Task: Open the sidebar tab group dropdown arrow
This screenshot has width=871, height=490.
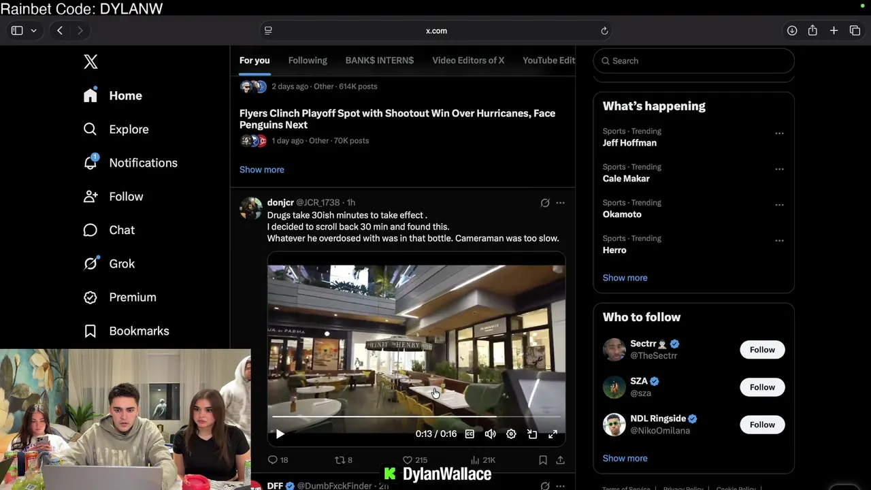Action: [33, 31]
